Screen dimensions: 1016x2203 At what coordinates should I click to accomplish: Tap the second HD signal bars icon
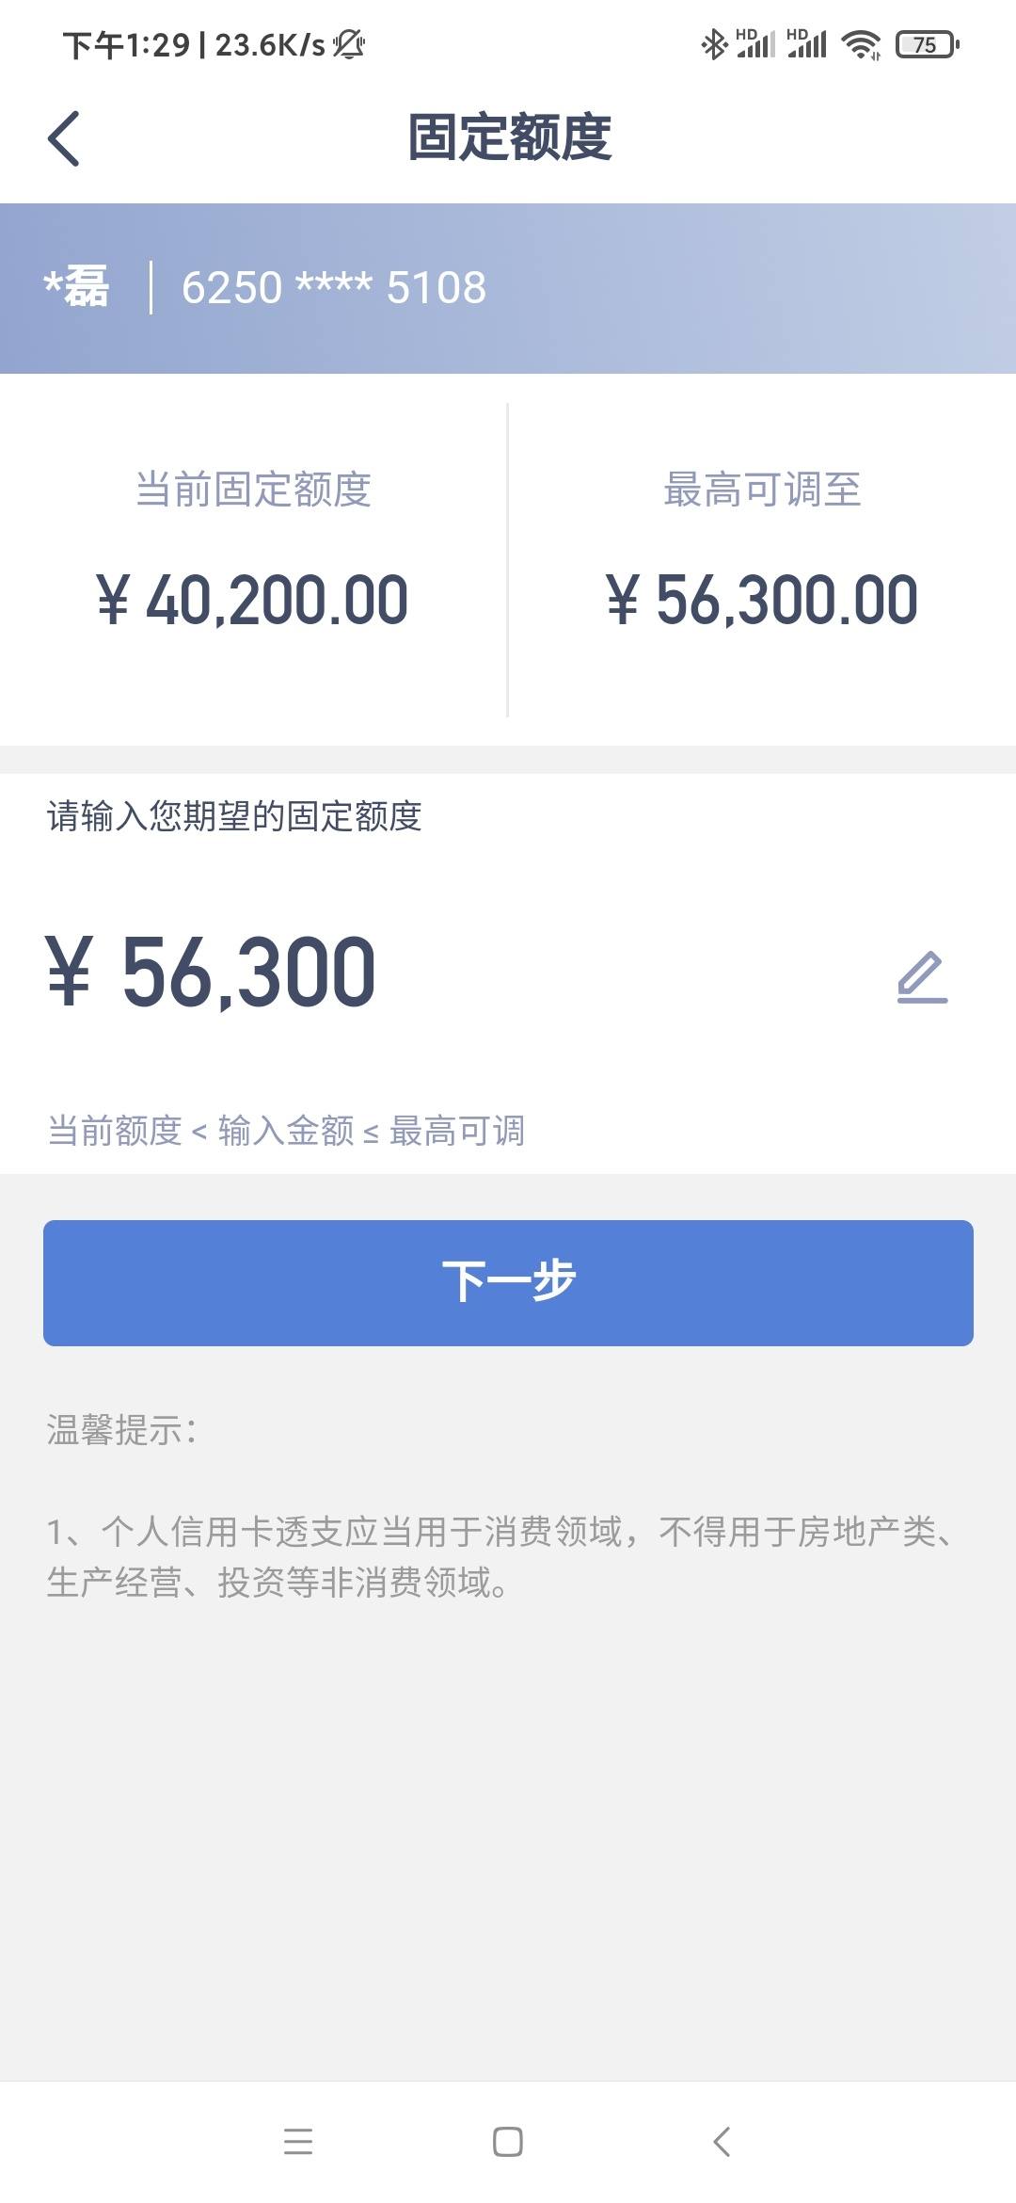coord(807,43)
